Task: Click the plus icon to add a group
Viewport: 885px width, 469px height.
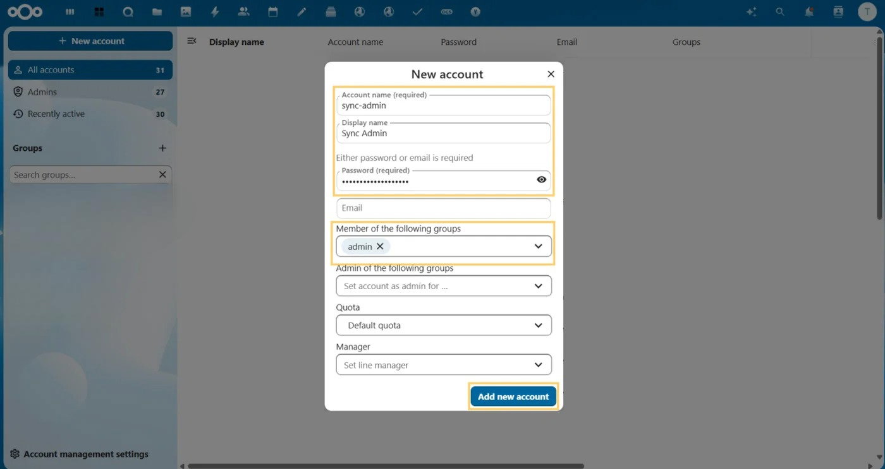Action: pyautogui.click(x=162, y=148)
